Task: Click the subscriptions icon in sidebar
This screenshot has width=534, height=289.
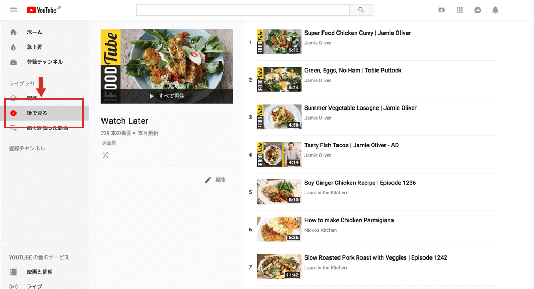Action: coord(13,62)
